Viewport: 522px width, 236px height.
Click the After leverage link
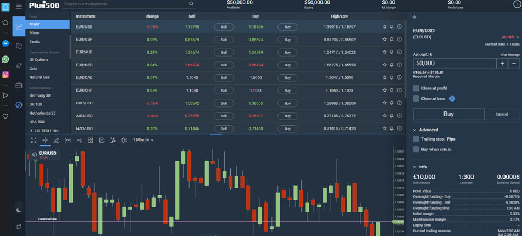coord(510,55)
